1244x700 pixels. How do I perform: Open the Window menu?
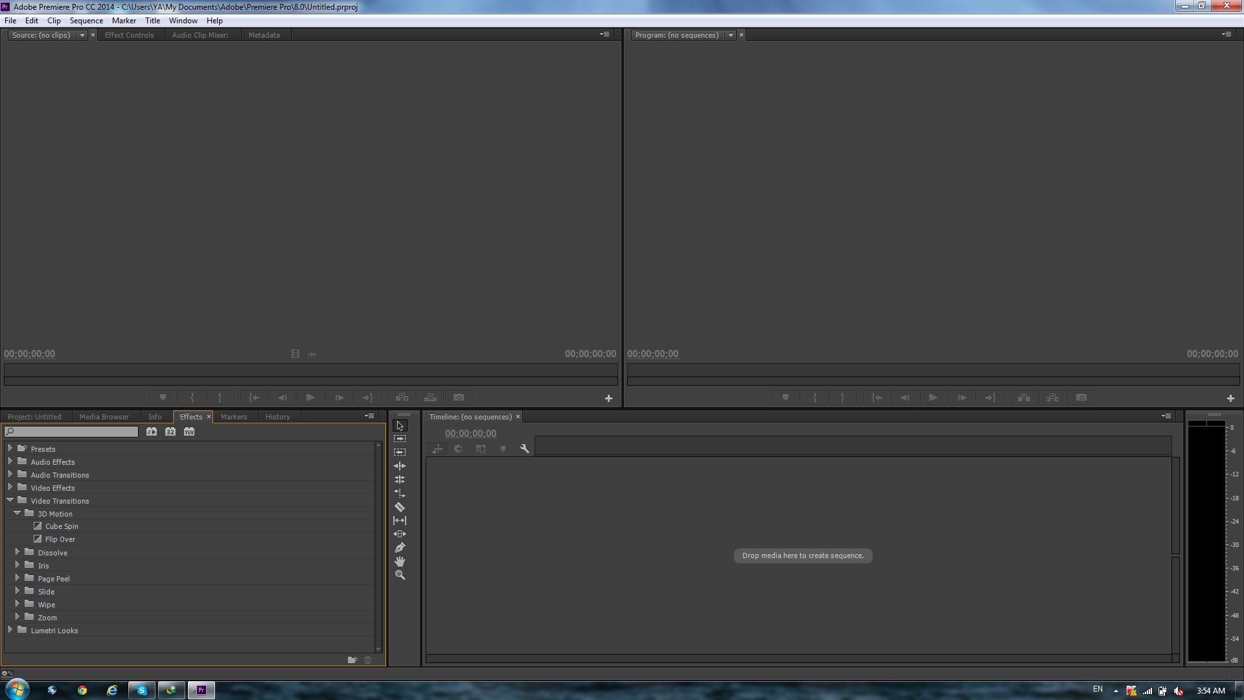(x=183, y=21)
